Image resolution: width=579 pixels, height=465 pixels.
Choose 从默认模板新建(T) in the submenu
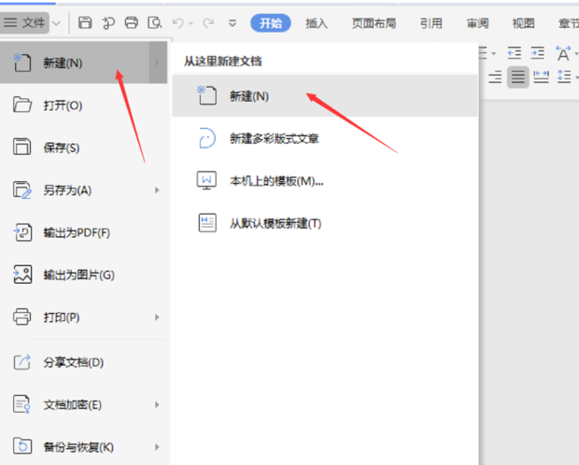click(x=325, y=223)
